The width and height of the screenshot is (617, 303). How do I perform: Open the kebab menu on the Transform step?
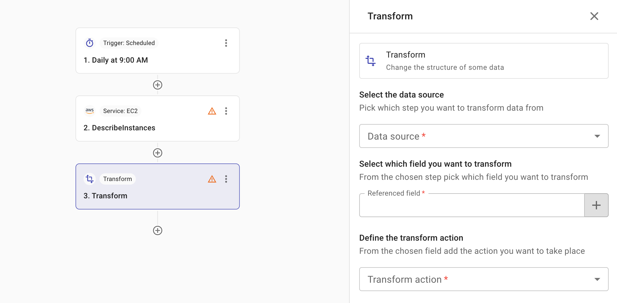click(226, 179)
